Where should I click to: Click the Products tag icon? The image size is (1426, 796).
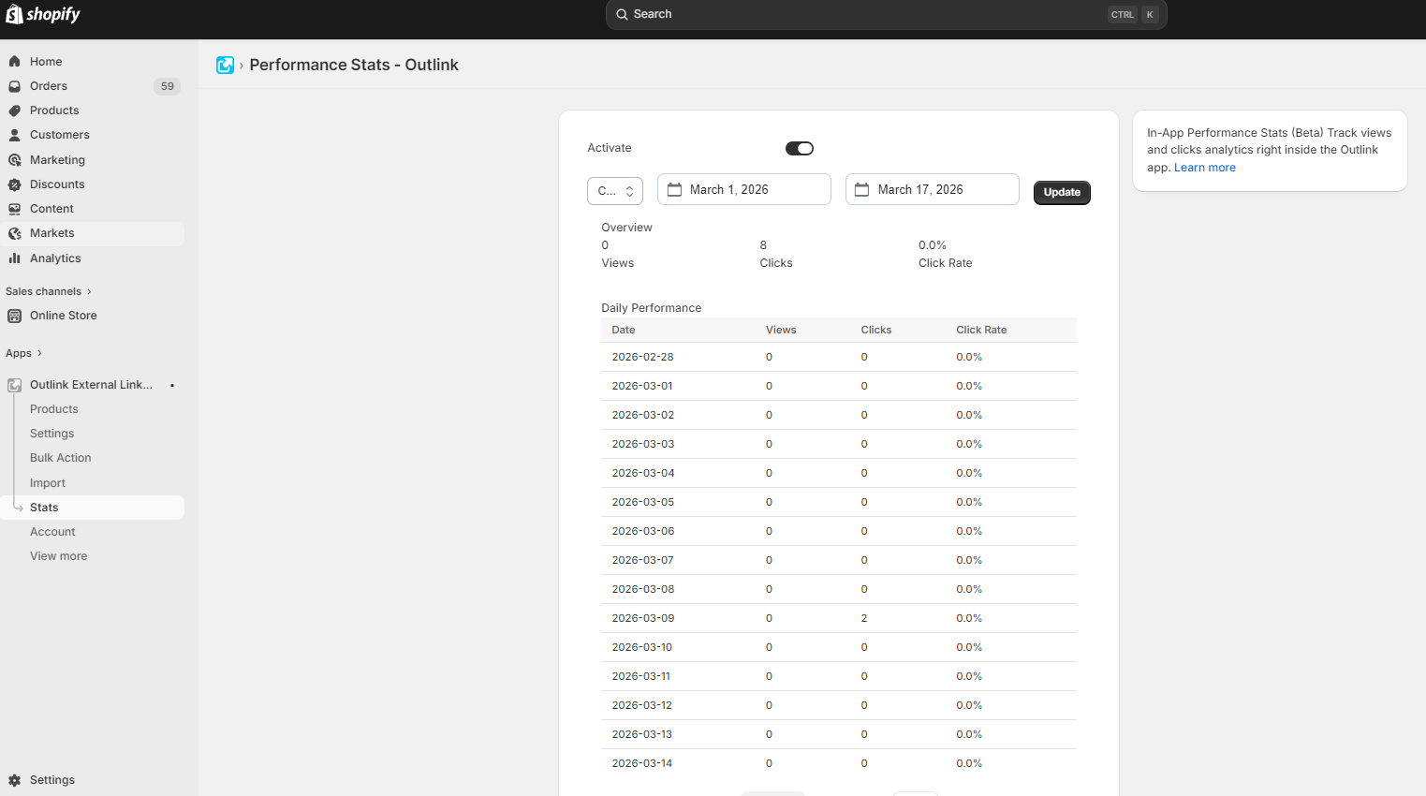coord(14,111)
